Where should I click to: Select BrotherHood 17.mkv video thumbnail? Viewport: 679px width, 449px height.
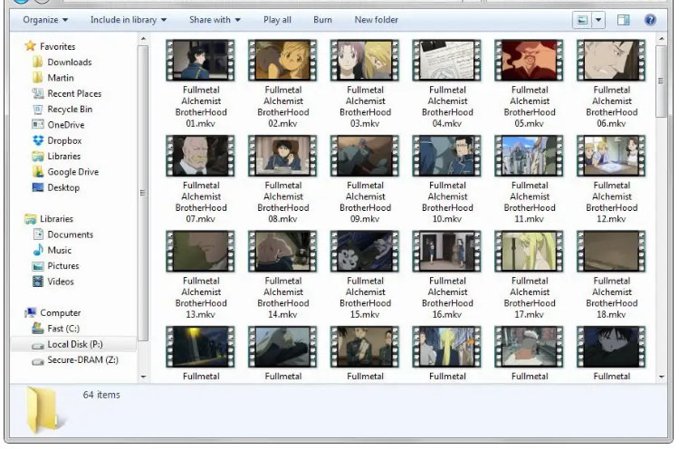(x=530, y=251)
